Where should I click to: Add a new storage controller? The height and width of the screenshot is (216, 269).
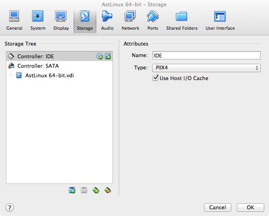point(72,190)
